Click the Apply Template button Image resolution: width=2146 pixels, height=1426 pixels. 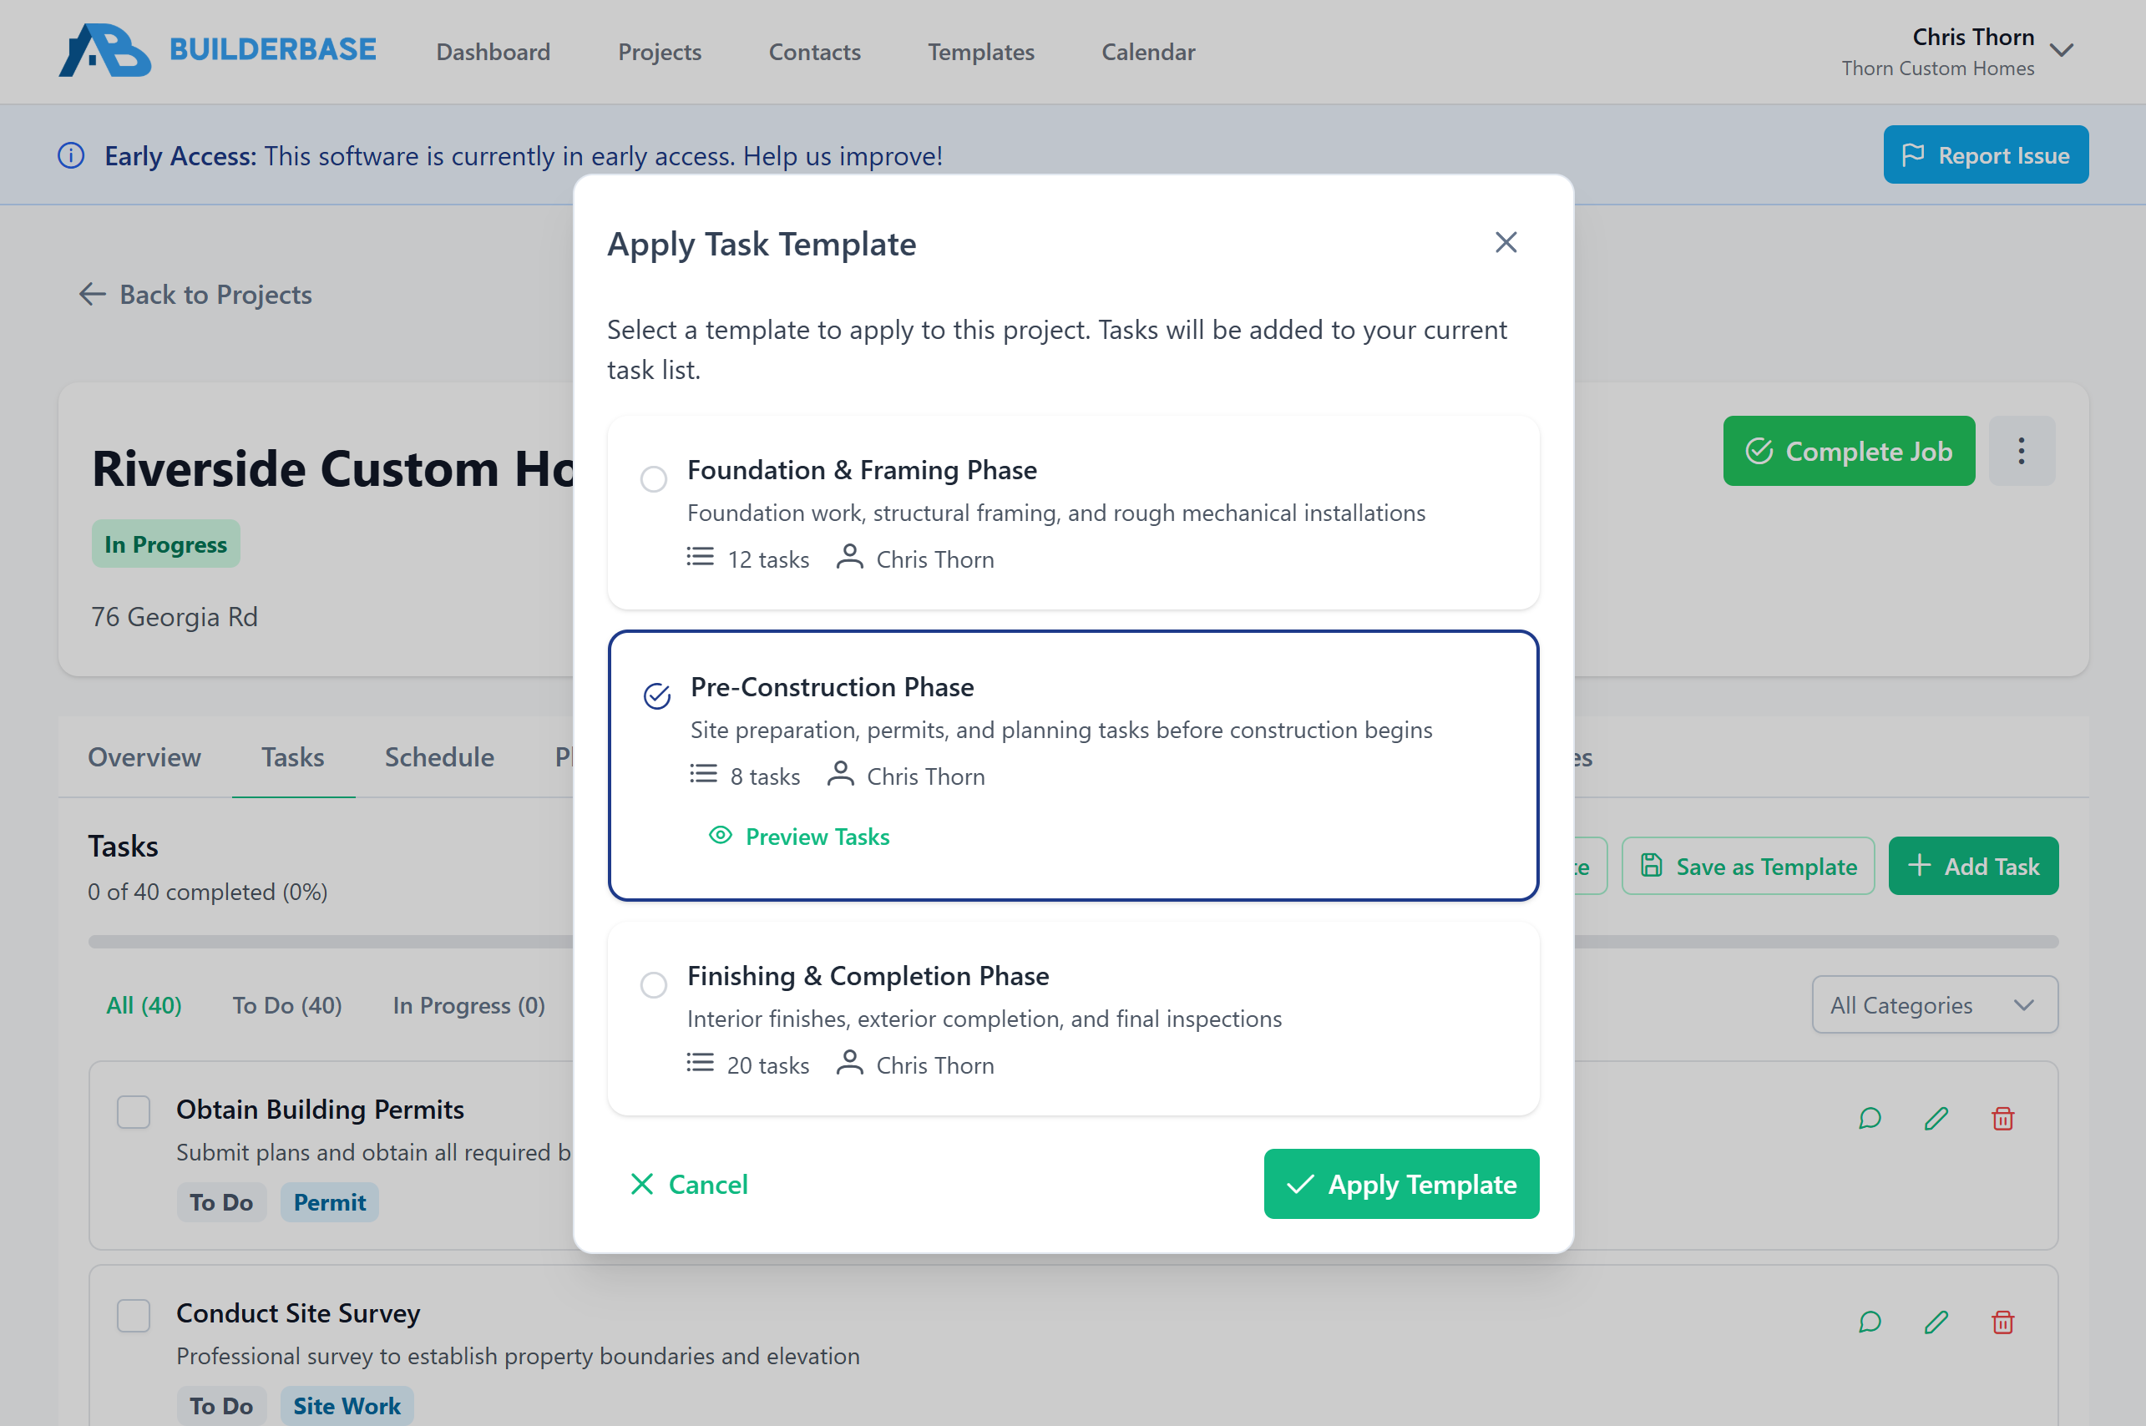pyautogui.click(x=1400, y=1183)
